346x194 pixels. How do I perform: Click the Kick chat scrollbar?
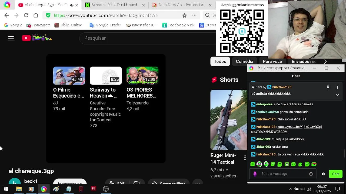344,154
